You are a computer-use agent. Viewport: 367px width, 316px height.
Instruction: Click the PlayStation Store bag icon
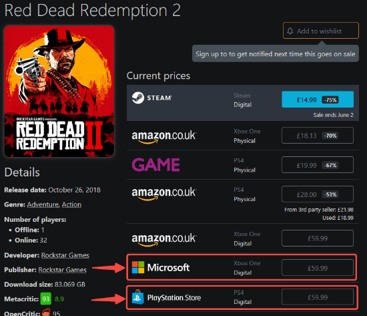(138, 297)
